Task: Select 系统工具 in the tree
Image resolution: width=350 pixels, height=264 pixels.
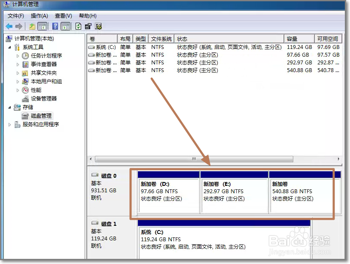Action: (33, 47)
